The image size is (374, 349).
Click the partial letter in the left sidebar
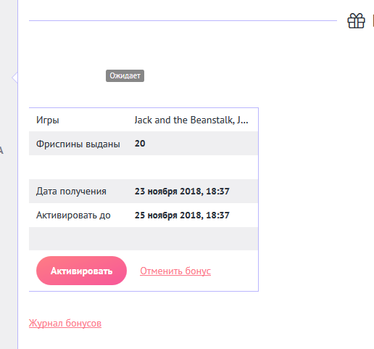(1, 150)
